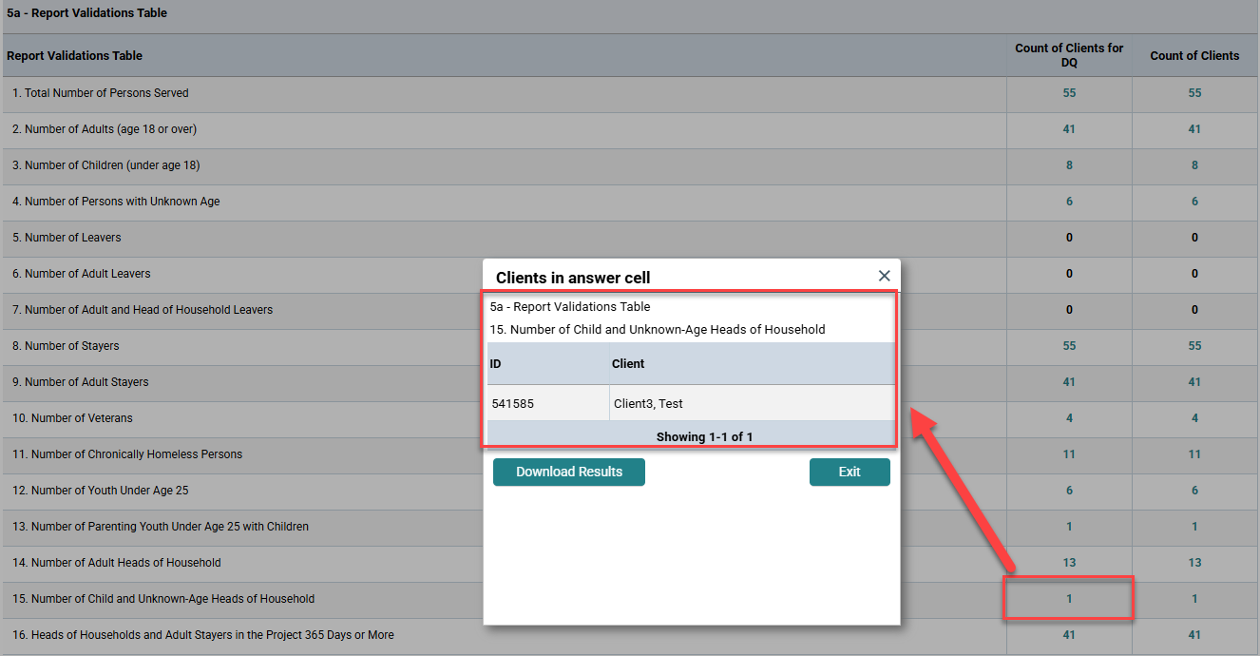The image size is (1260, 656).
Task: Select client ID 541585 in results
Action: (x=513, y=403)
